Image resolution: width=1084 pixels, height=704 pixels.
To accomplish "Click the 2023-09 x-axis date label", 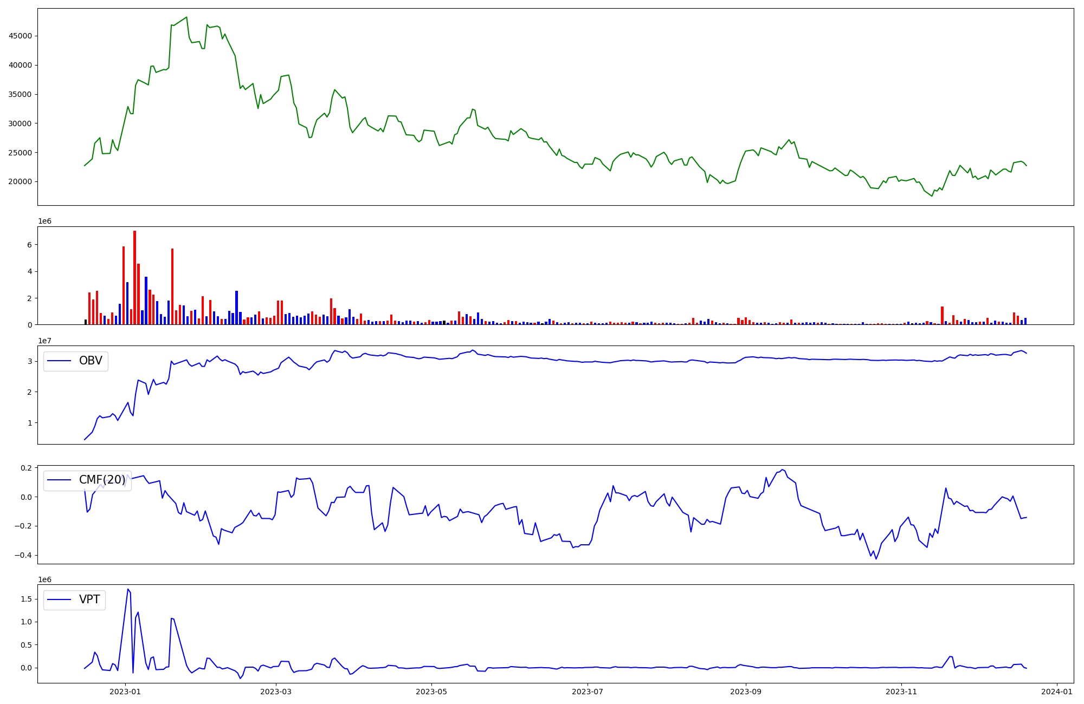I will [746, 692].
